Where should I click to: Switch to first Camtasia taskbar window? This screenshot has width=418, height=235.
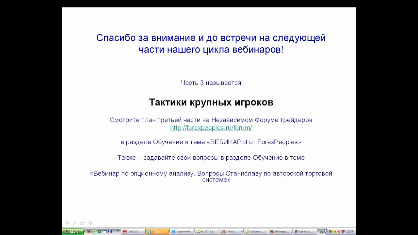[x=256, y=232]
